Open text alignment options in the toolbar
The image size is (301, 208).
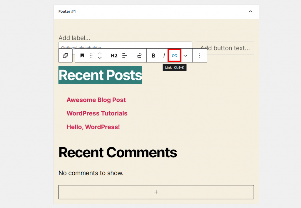(125, 55)
